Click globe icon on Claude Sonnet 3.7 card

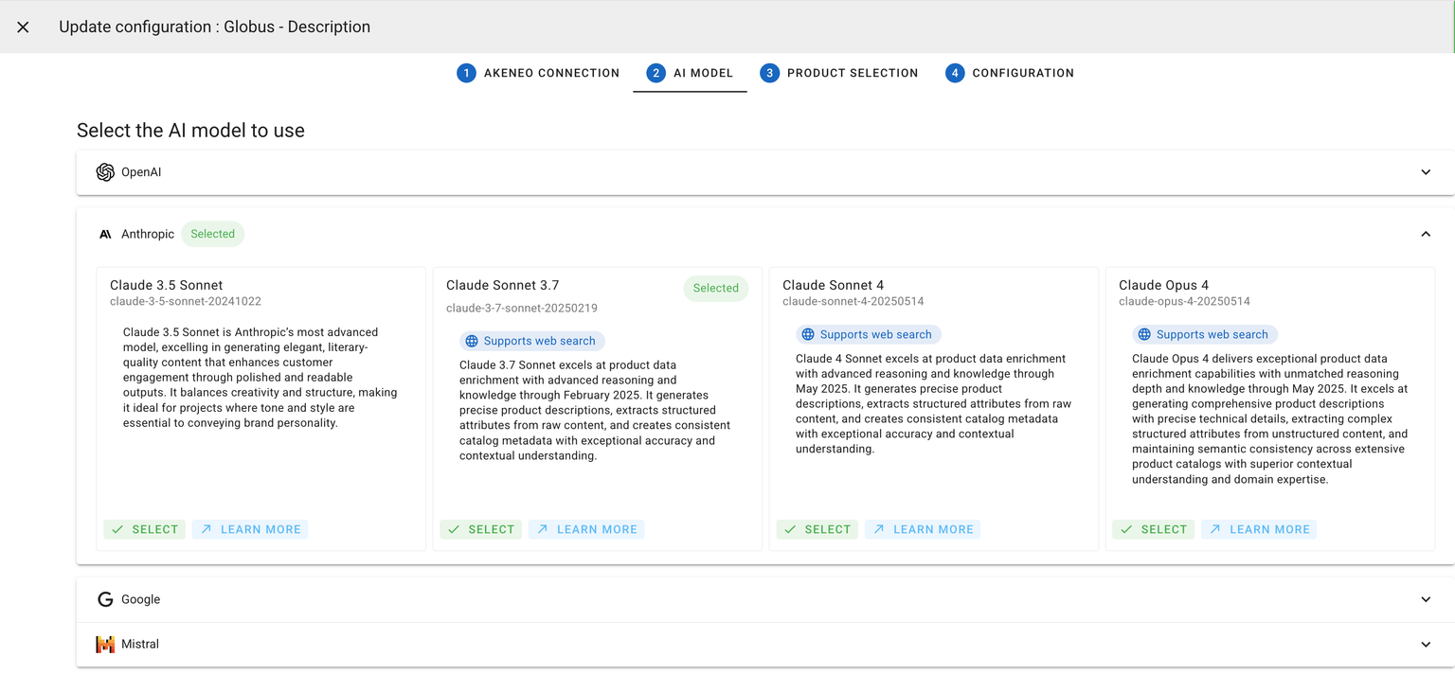[x=472, y=341]
